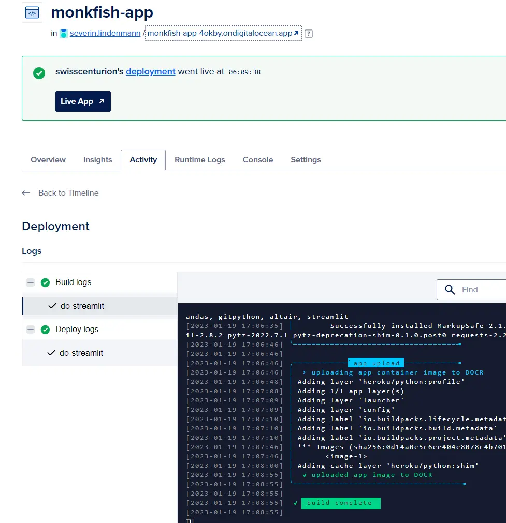Click the 06:09:38 go-live timestamp

point(244,72)
